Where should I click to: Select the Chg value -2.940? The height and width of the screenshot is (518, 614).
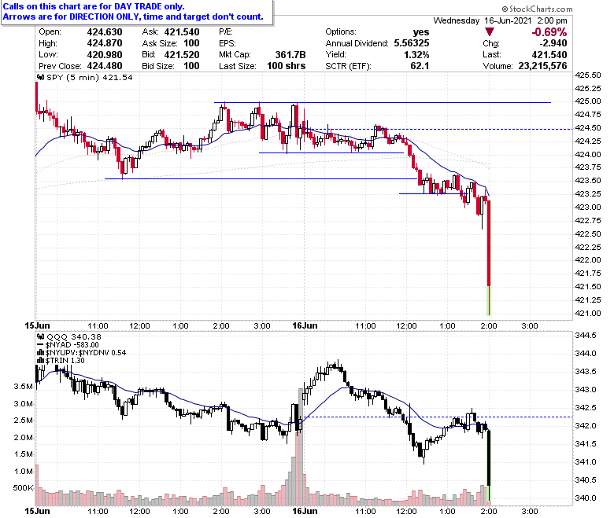click(553, 43)
